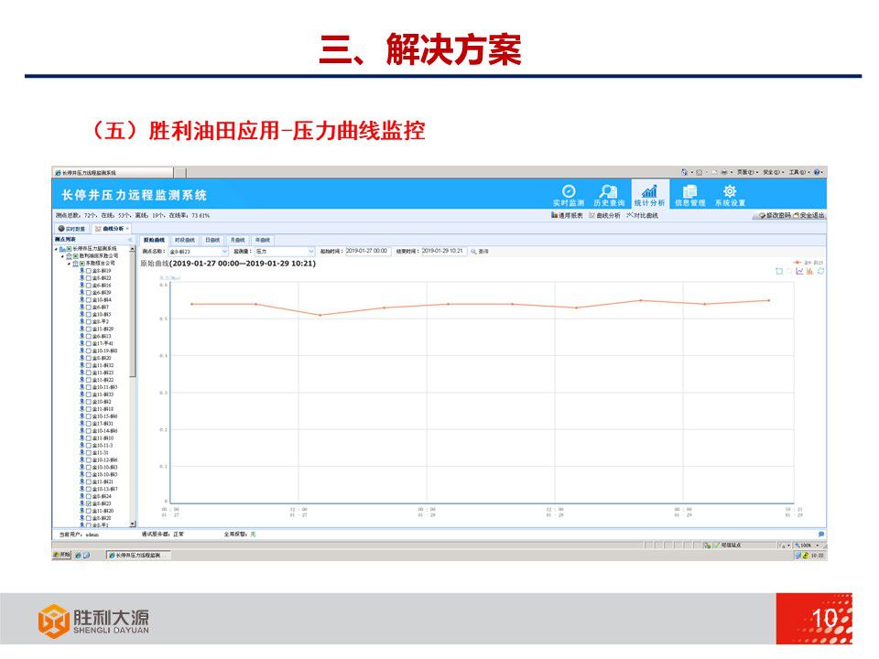The image size is (879, 659).
Task: Click the tree scrollbar up arrow
Action: (133, 249)
